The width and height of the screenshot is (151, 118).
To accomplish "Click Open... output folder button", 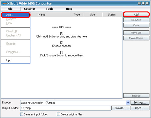I will point(140,108).
